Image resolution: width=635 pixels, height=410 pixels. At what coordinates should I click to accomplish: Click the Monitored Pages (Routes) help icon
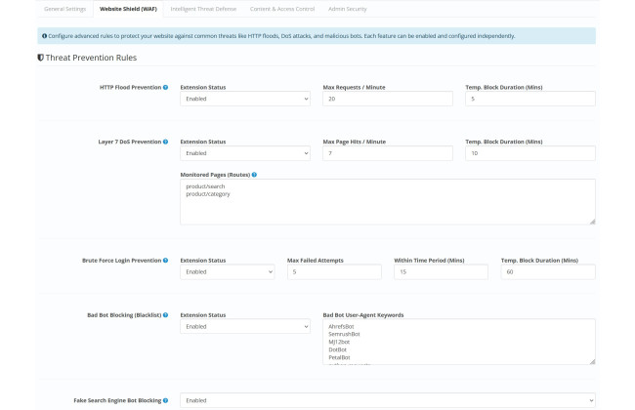pos(254,175)
